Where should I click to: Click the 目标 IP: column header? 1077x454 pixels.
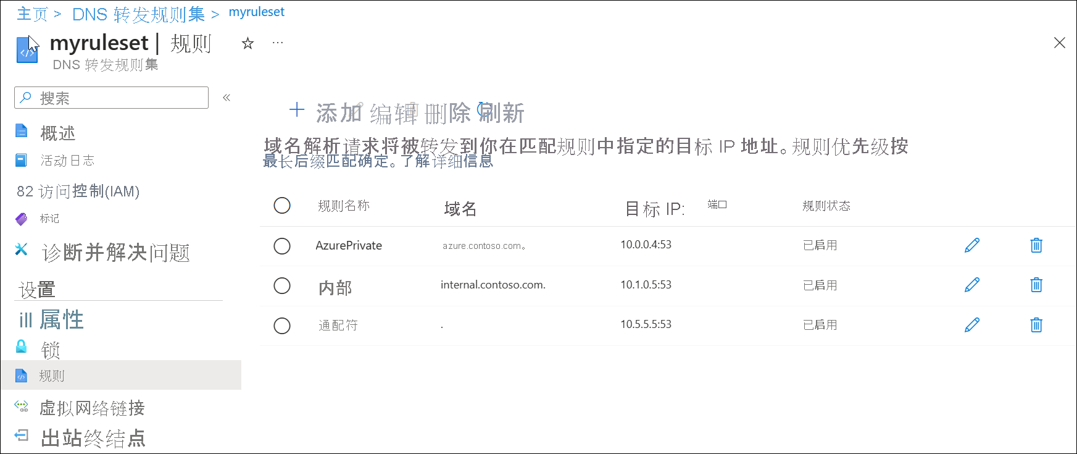click(x=655, y=209)
